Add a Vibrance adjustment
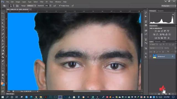 pos(168,31)
